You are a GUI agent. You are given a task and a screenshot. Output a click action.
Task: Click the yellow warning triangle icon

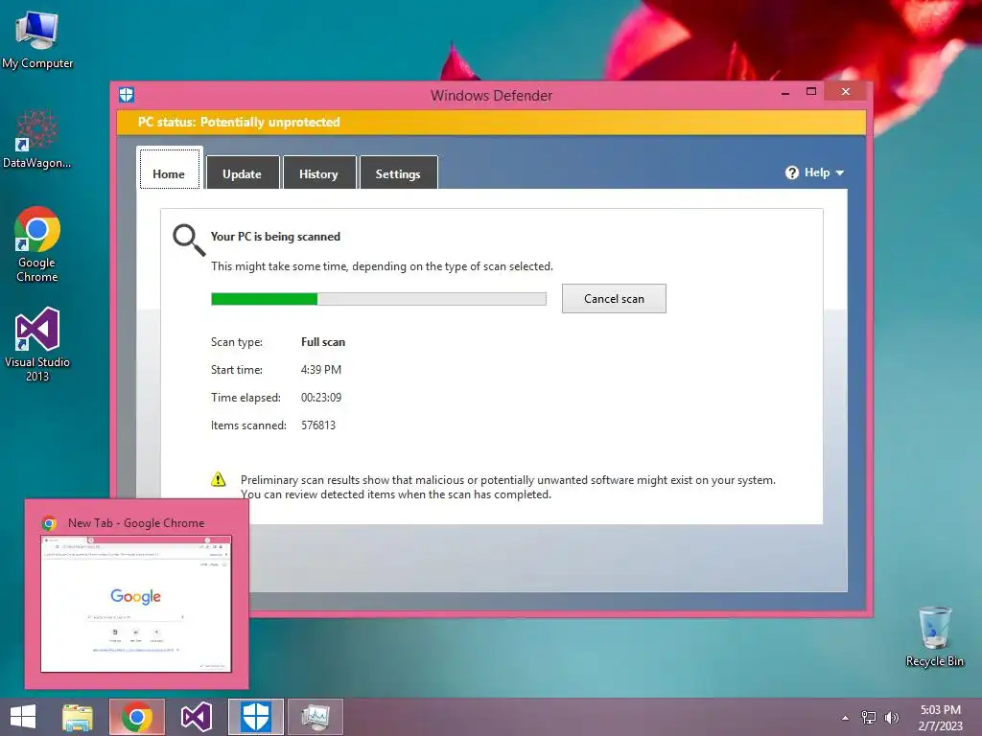tap(218, 479)
